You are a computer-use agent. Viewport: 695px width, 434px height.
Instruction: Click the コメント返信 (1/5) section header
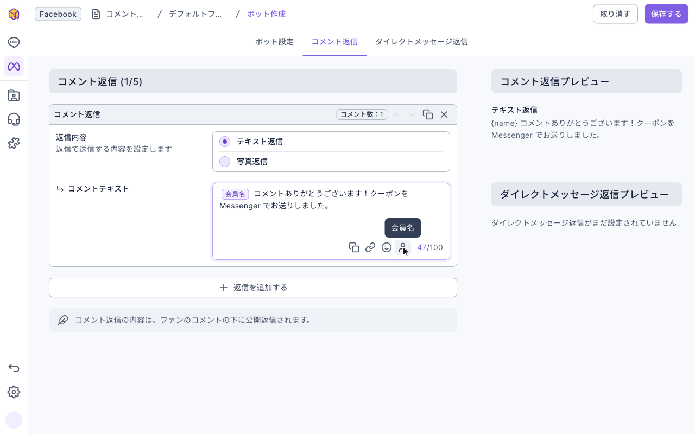click(253, 81)
